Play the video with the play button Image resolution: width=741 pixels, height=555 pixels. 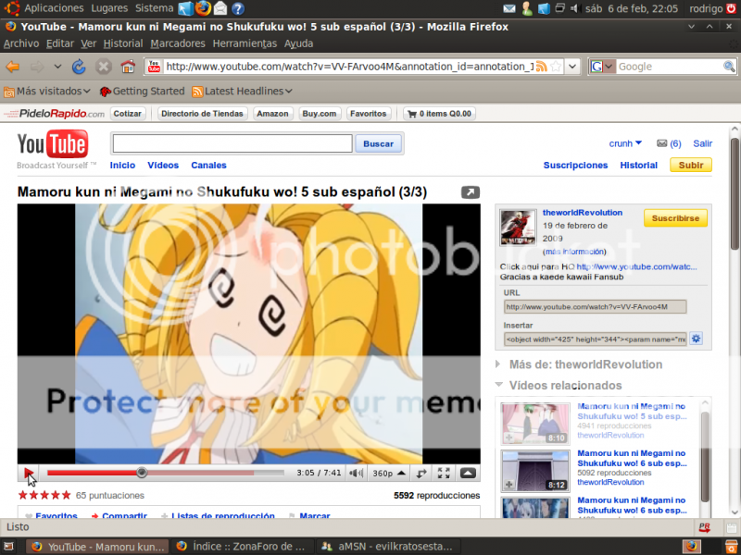pyautogui.click(x=29, y=473)
